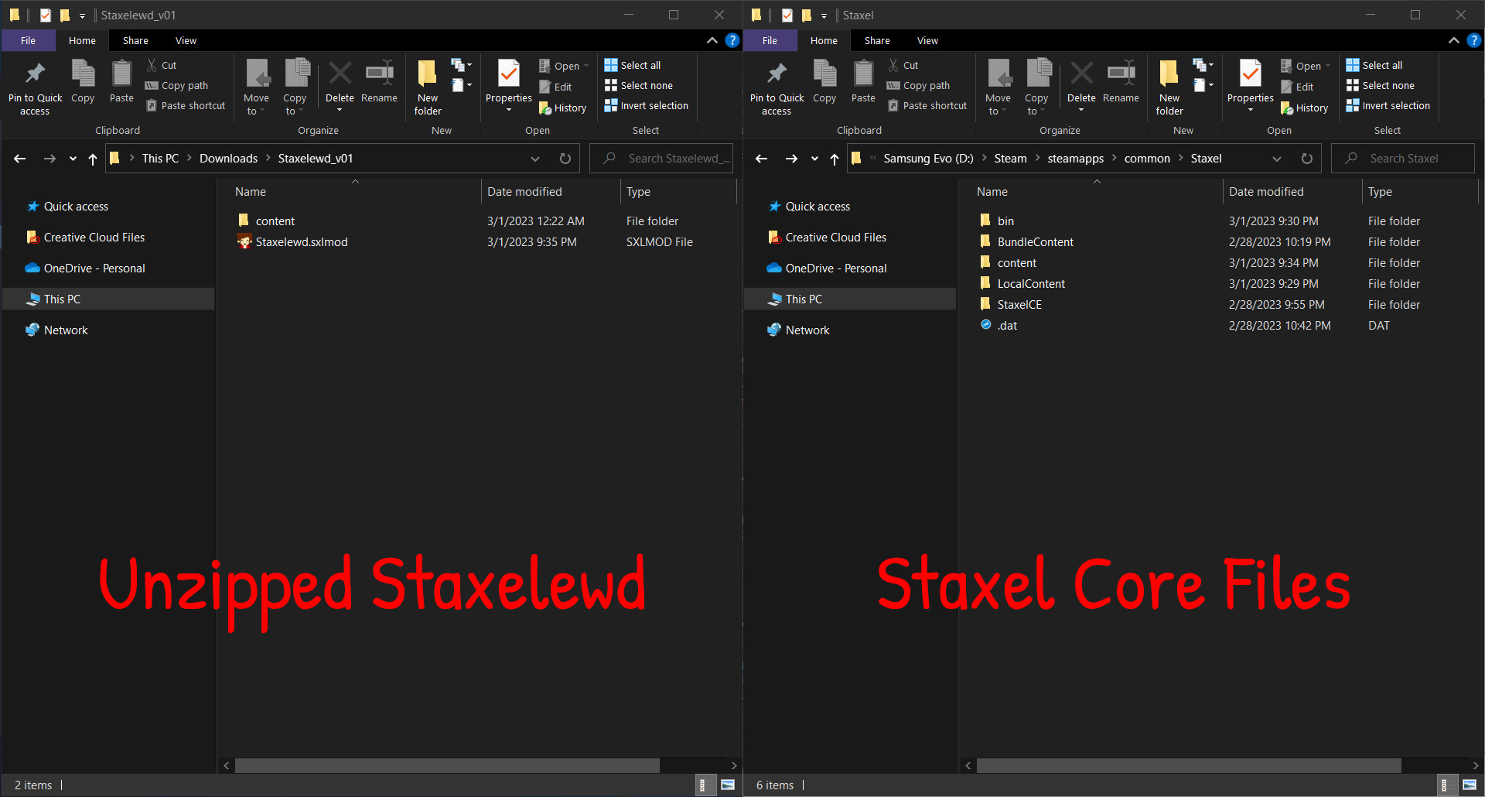Click Refresh button in Staxel address bar

[1307, 158]
